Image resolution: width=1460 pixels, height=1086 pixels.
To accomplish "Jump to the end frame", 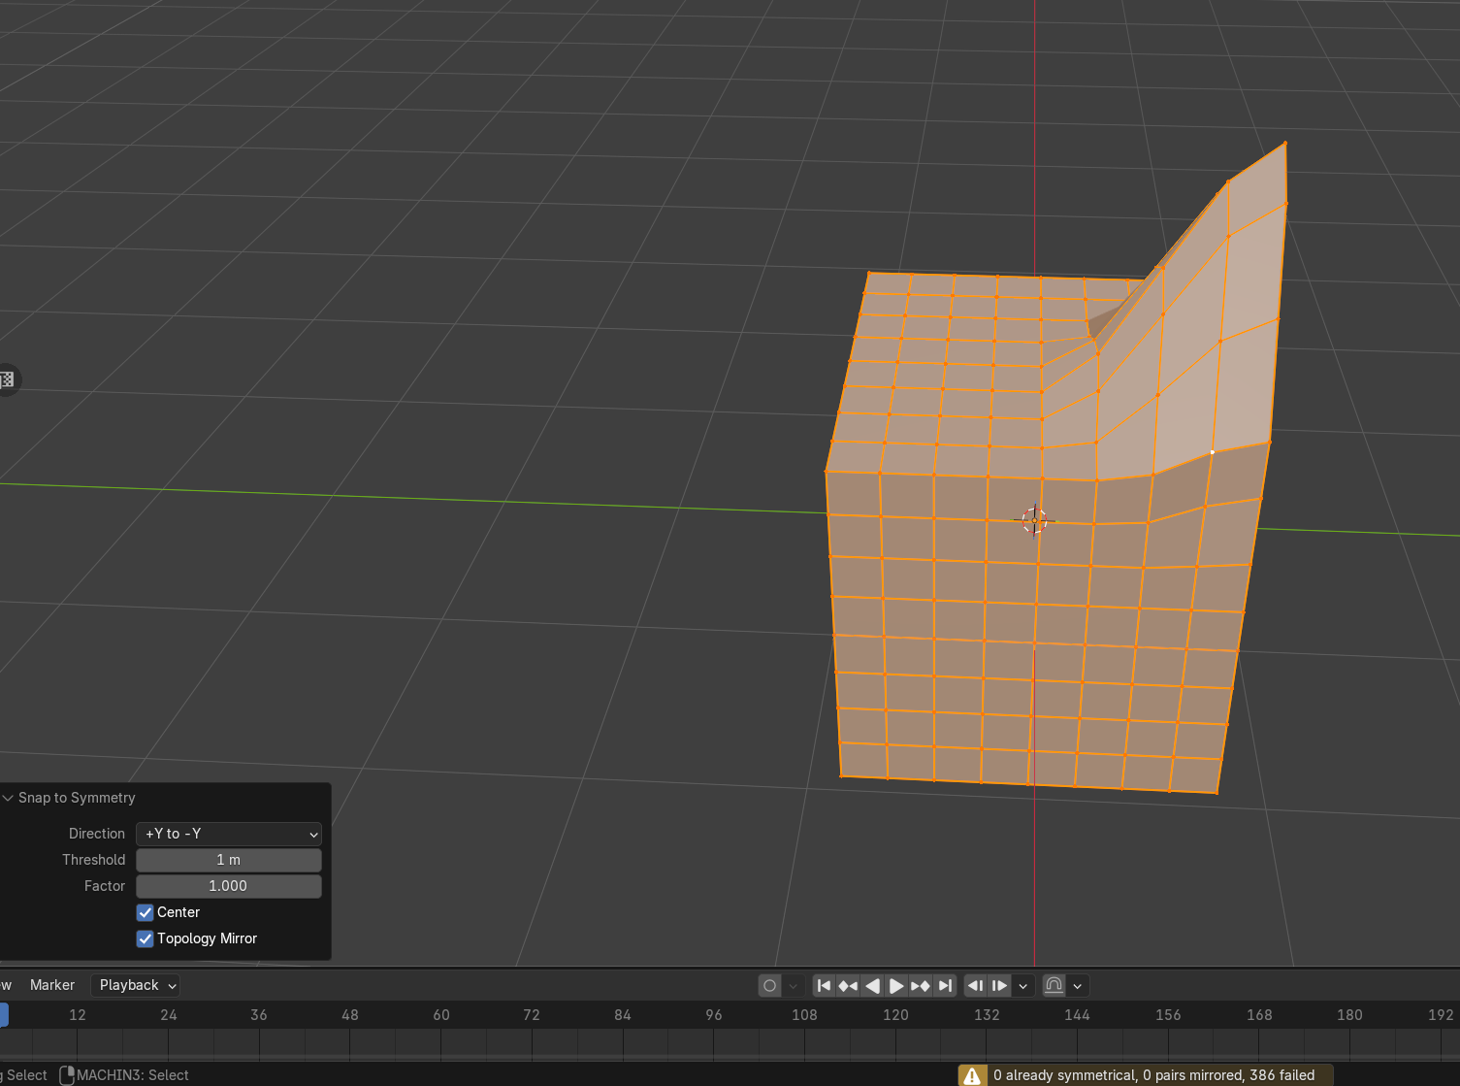I will pyautogui.click(x=945, y=985).
